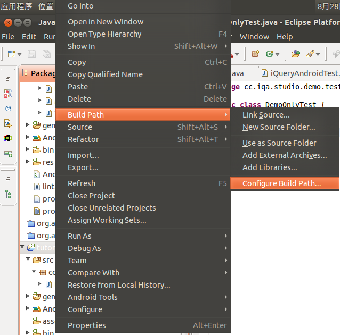Screen dimensions: 340x335
Task: Choose Close Project in context menu
Action: [143, 196]
